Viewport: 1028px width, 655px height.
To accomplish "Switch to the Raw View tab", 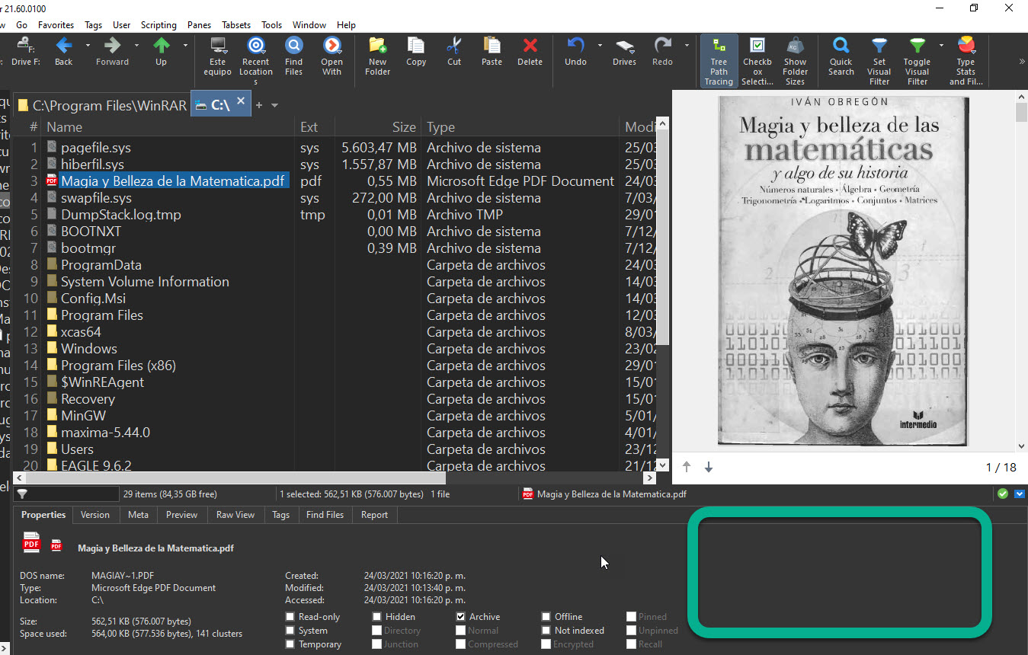I will click(x=235, y=515).
